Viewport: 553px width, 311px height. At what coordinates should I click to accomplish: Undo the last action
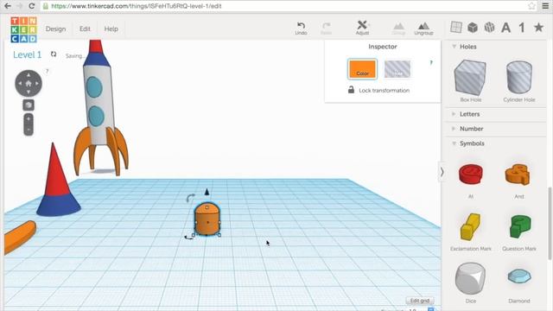click(x=301, y=29)
